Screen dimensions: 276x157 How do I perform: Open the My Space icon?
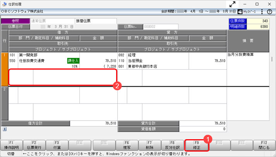(240, 12)
